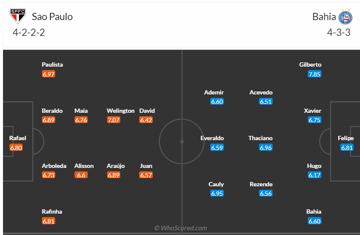Click Hugo's 6.17 rating badge
Image resolution: width=360 pixels, height=235 pixels.
315,175
